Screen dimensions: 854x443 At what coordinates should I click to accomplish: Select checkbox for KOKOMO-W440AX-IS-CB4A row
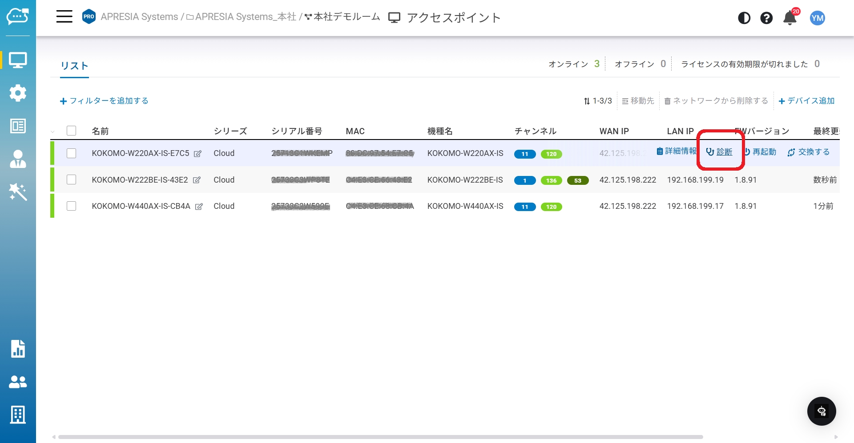pos(71,206)
